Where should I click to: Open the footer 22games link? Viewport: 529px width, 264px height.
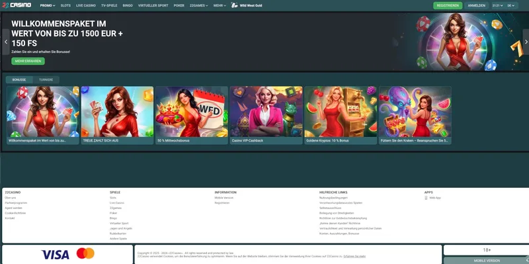point(115,208)
